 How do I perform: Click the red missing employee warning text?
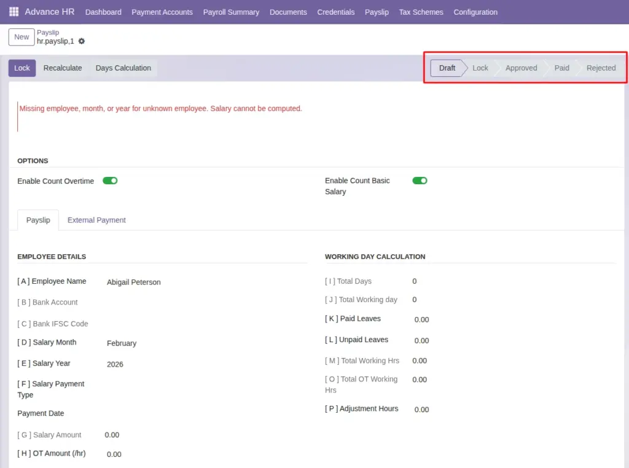[x=161, y=109]
